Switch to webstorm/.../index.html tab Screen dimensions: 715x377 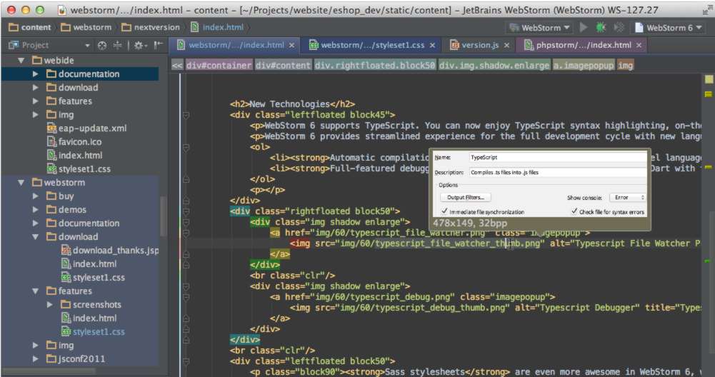click(235, 45)
